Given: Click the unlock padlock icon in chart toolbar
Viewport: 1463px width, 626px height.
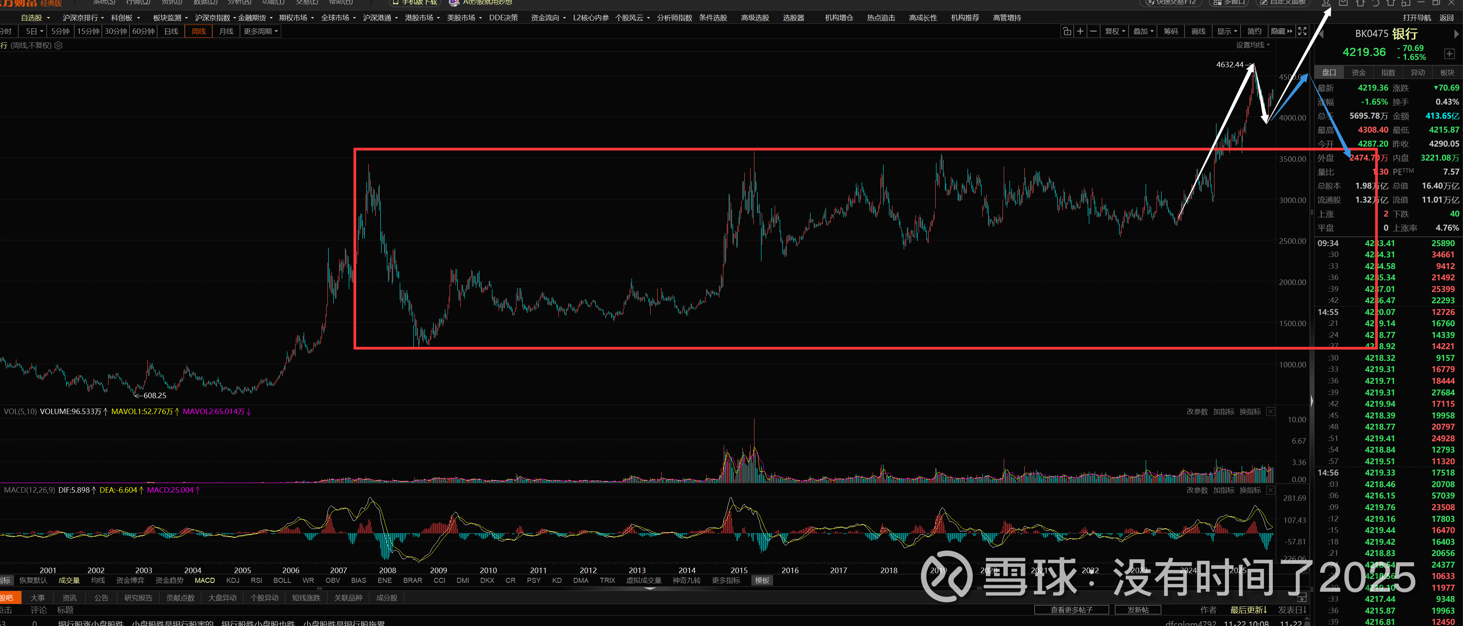Looking at the screenshot, I should (x=1067, y=31).
